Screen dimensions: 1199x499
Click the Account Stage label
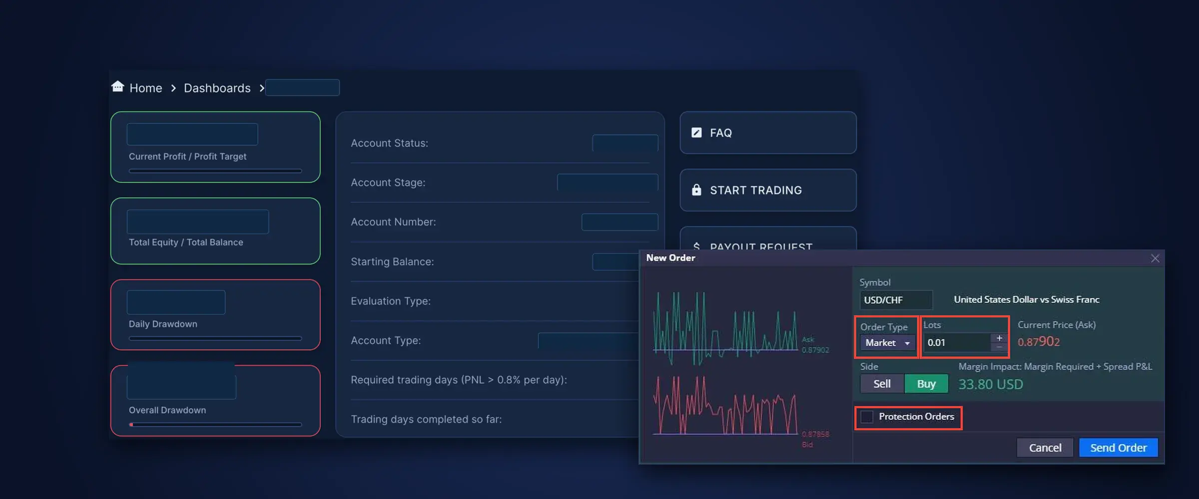[388, 183]
